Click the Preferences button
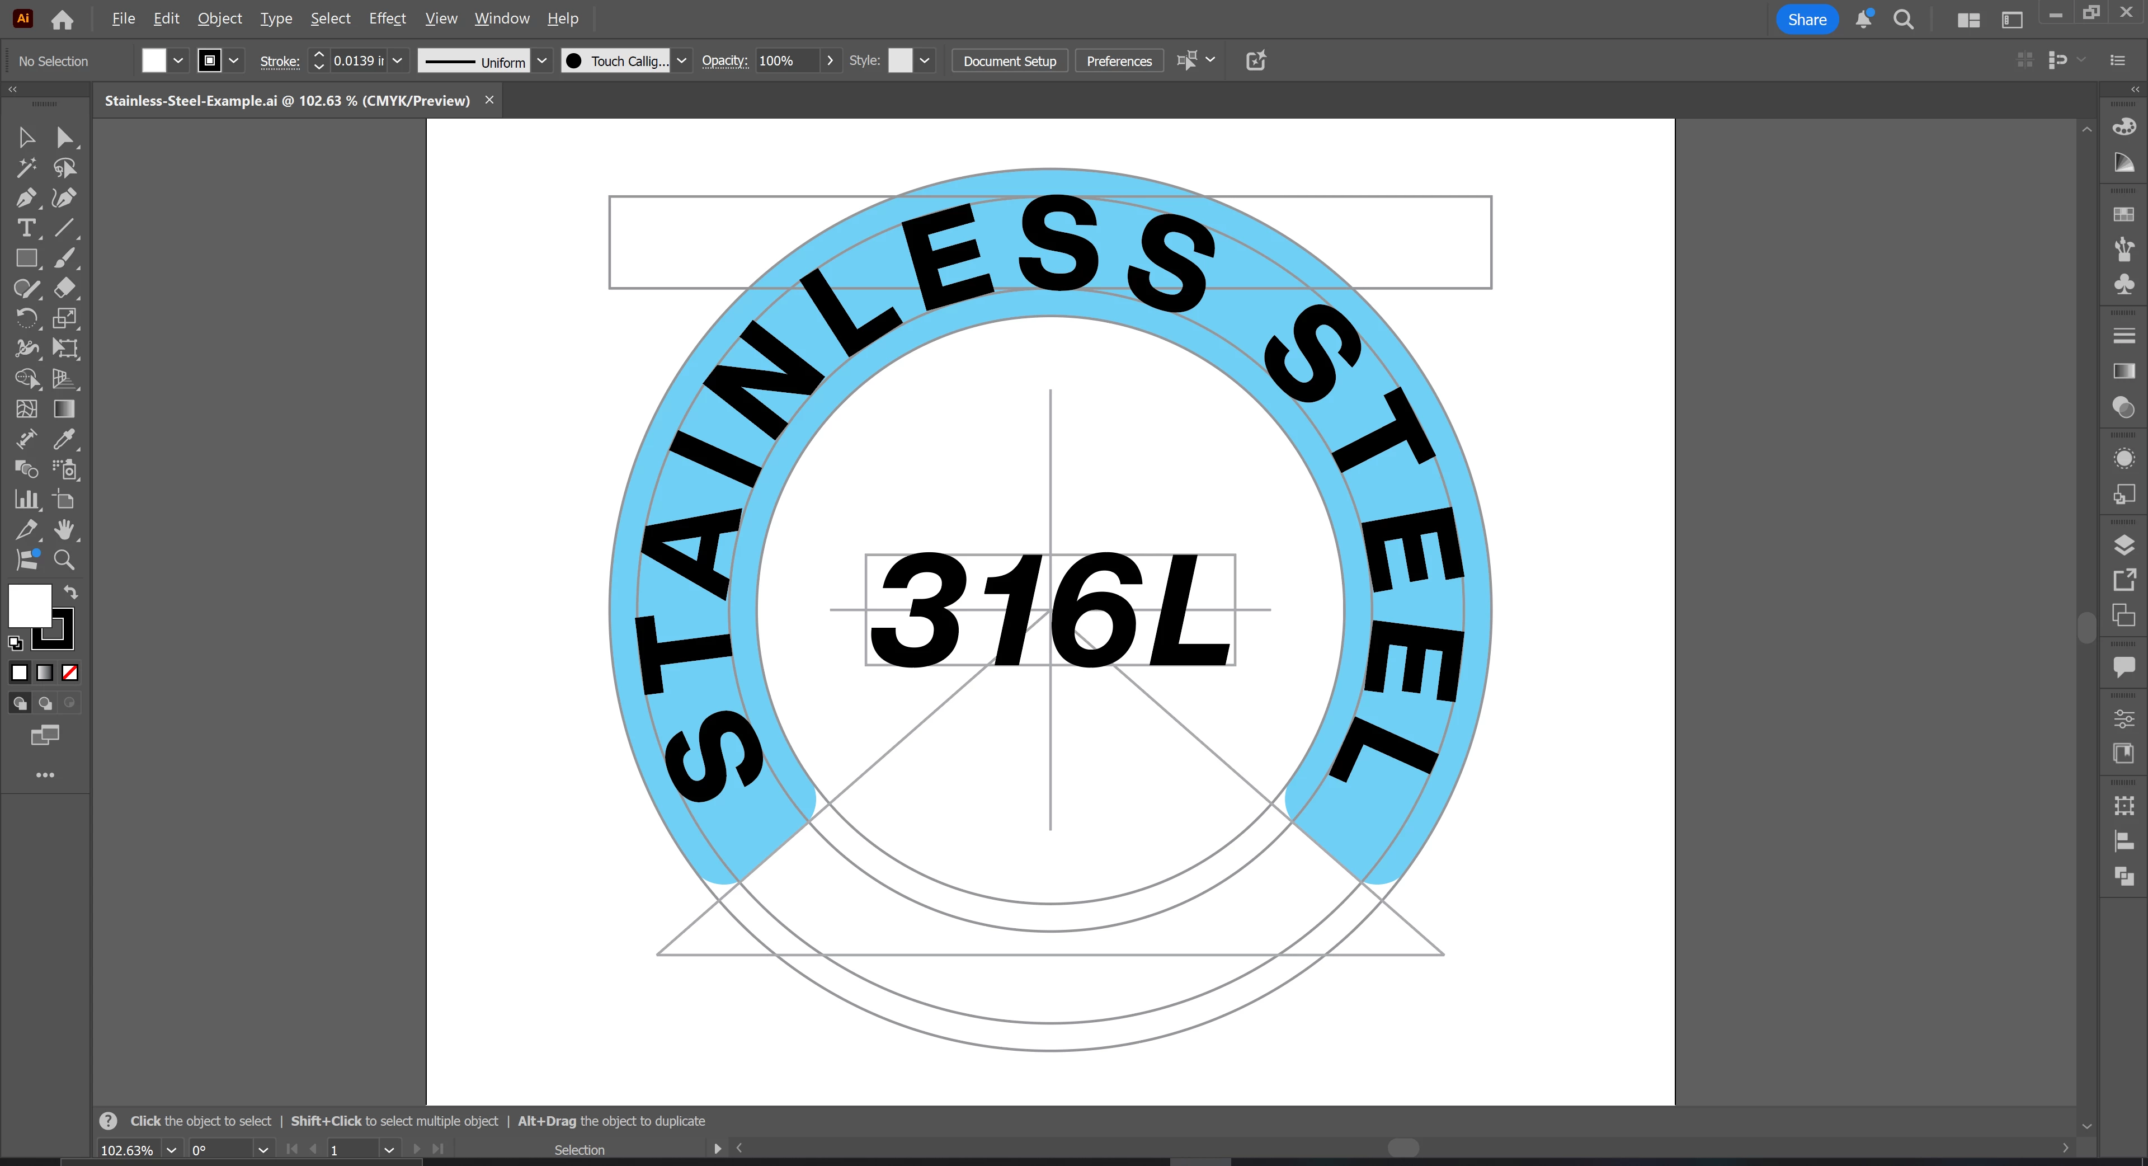 [1118, 61]
